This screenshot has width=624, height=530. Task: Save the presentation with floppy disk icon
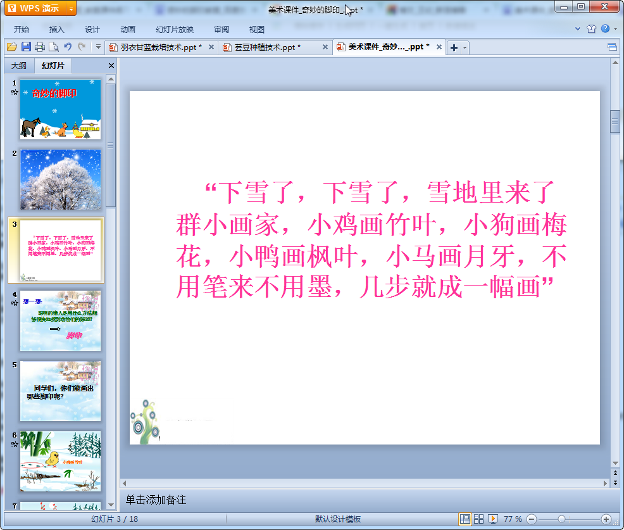point(27,47)
